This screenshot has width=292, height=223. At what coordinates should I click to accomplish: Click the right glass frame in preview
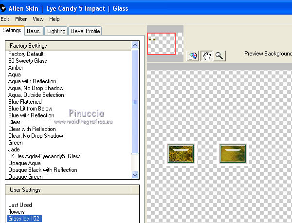(233, 154)
